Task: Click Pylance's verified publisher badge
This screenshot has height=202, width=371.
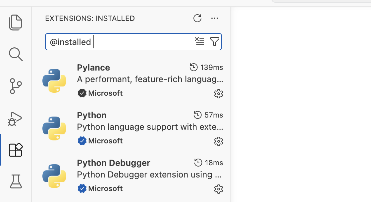Action: coord(82,93)
